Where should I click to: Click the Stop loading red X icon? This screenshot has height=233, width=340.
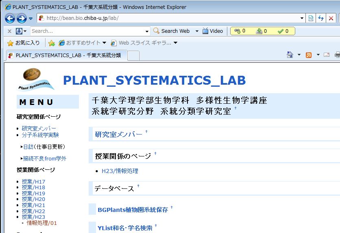(331, 18)
